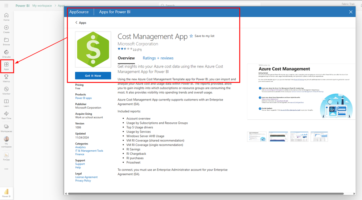
Task: Open the Help link
Action: (x=78, y=167)
